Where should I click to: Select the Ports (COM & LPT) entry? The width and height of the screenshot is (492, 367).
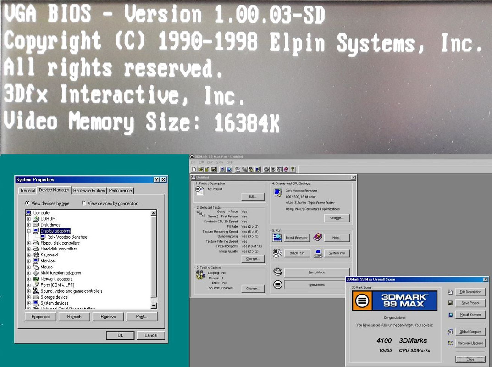pyautogui.click(x=57, y=285)
